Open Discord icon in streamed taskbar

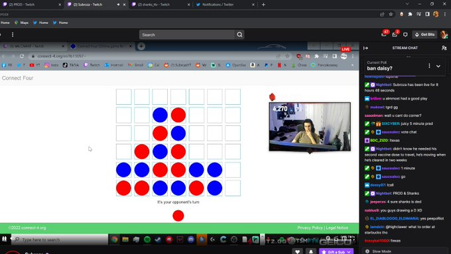click(191, 239)
